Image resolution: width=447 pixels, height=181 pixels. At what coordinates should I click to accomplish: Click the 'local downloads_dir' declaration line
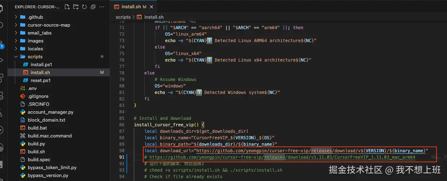click(196, 131)
